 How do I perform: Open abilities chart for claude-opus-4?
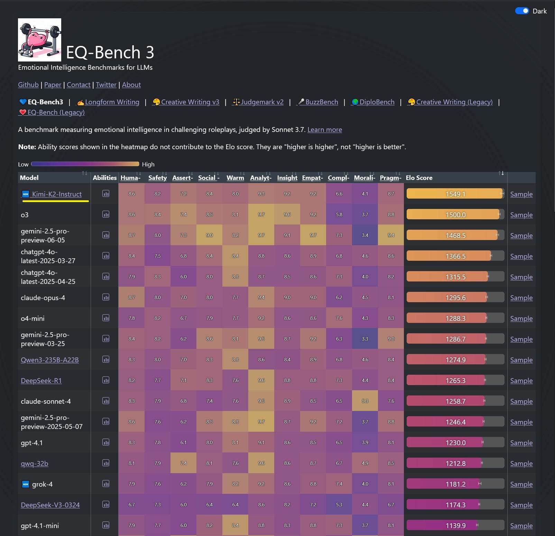pos(106,297)
